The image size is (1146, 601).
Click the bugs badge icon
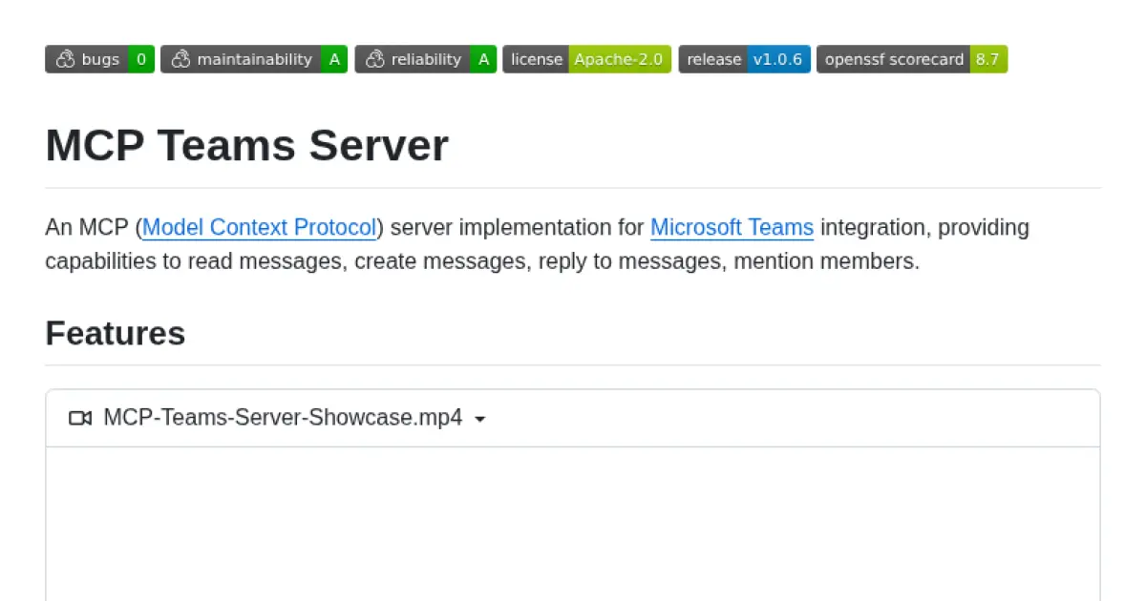64,59
